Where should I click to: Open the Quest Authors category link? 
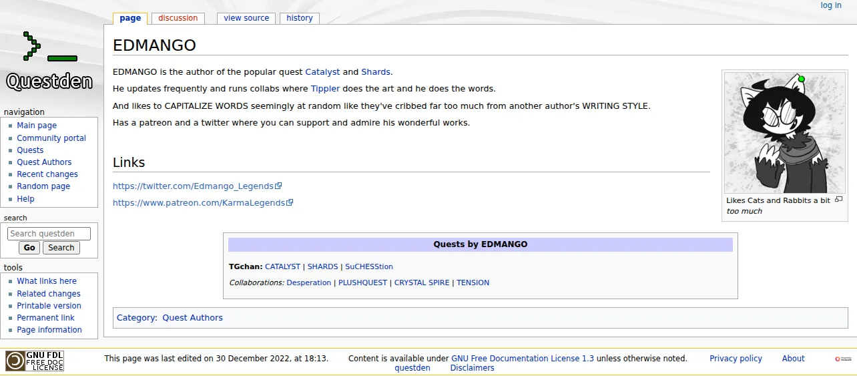(192, 318)
